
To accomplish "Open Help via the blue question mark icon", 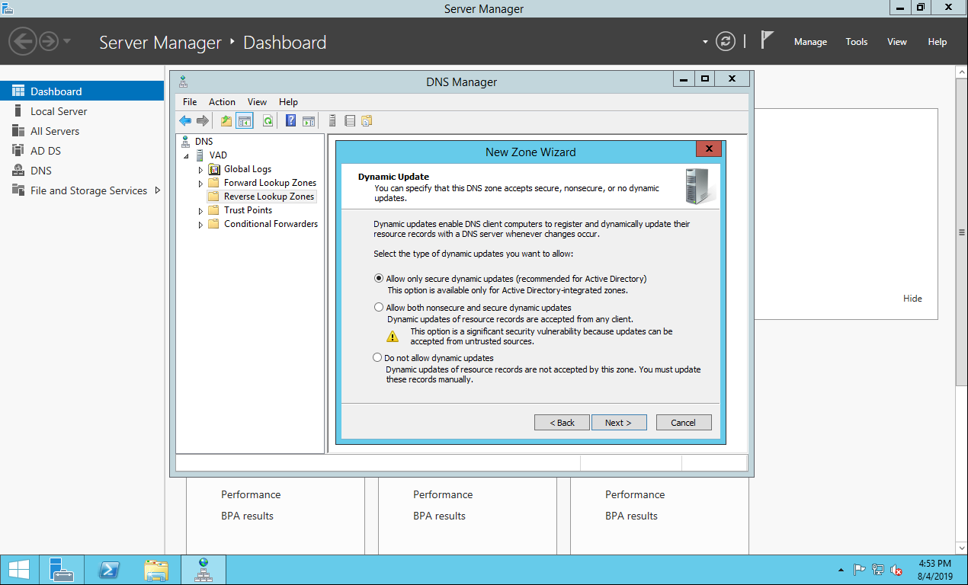I will (x=290, y=120).
